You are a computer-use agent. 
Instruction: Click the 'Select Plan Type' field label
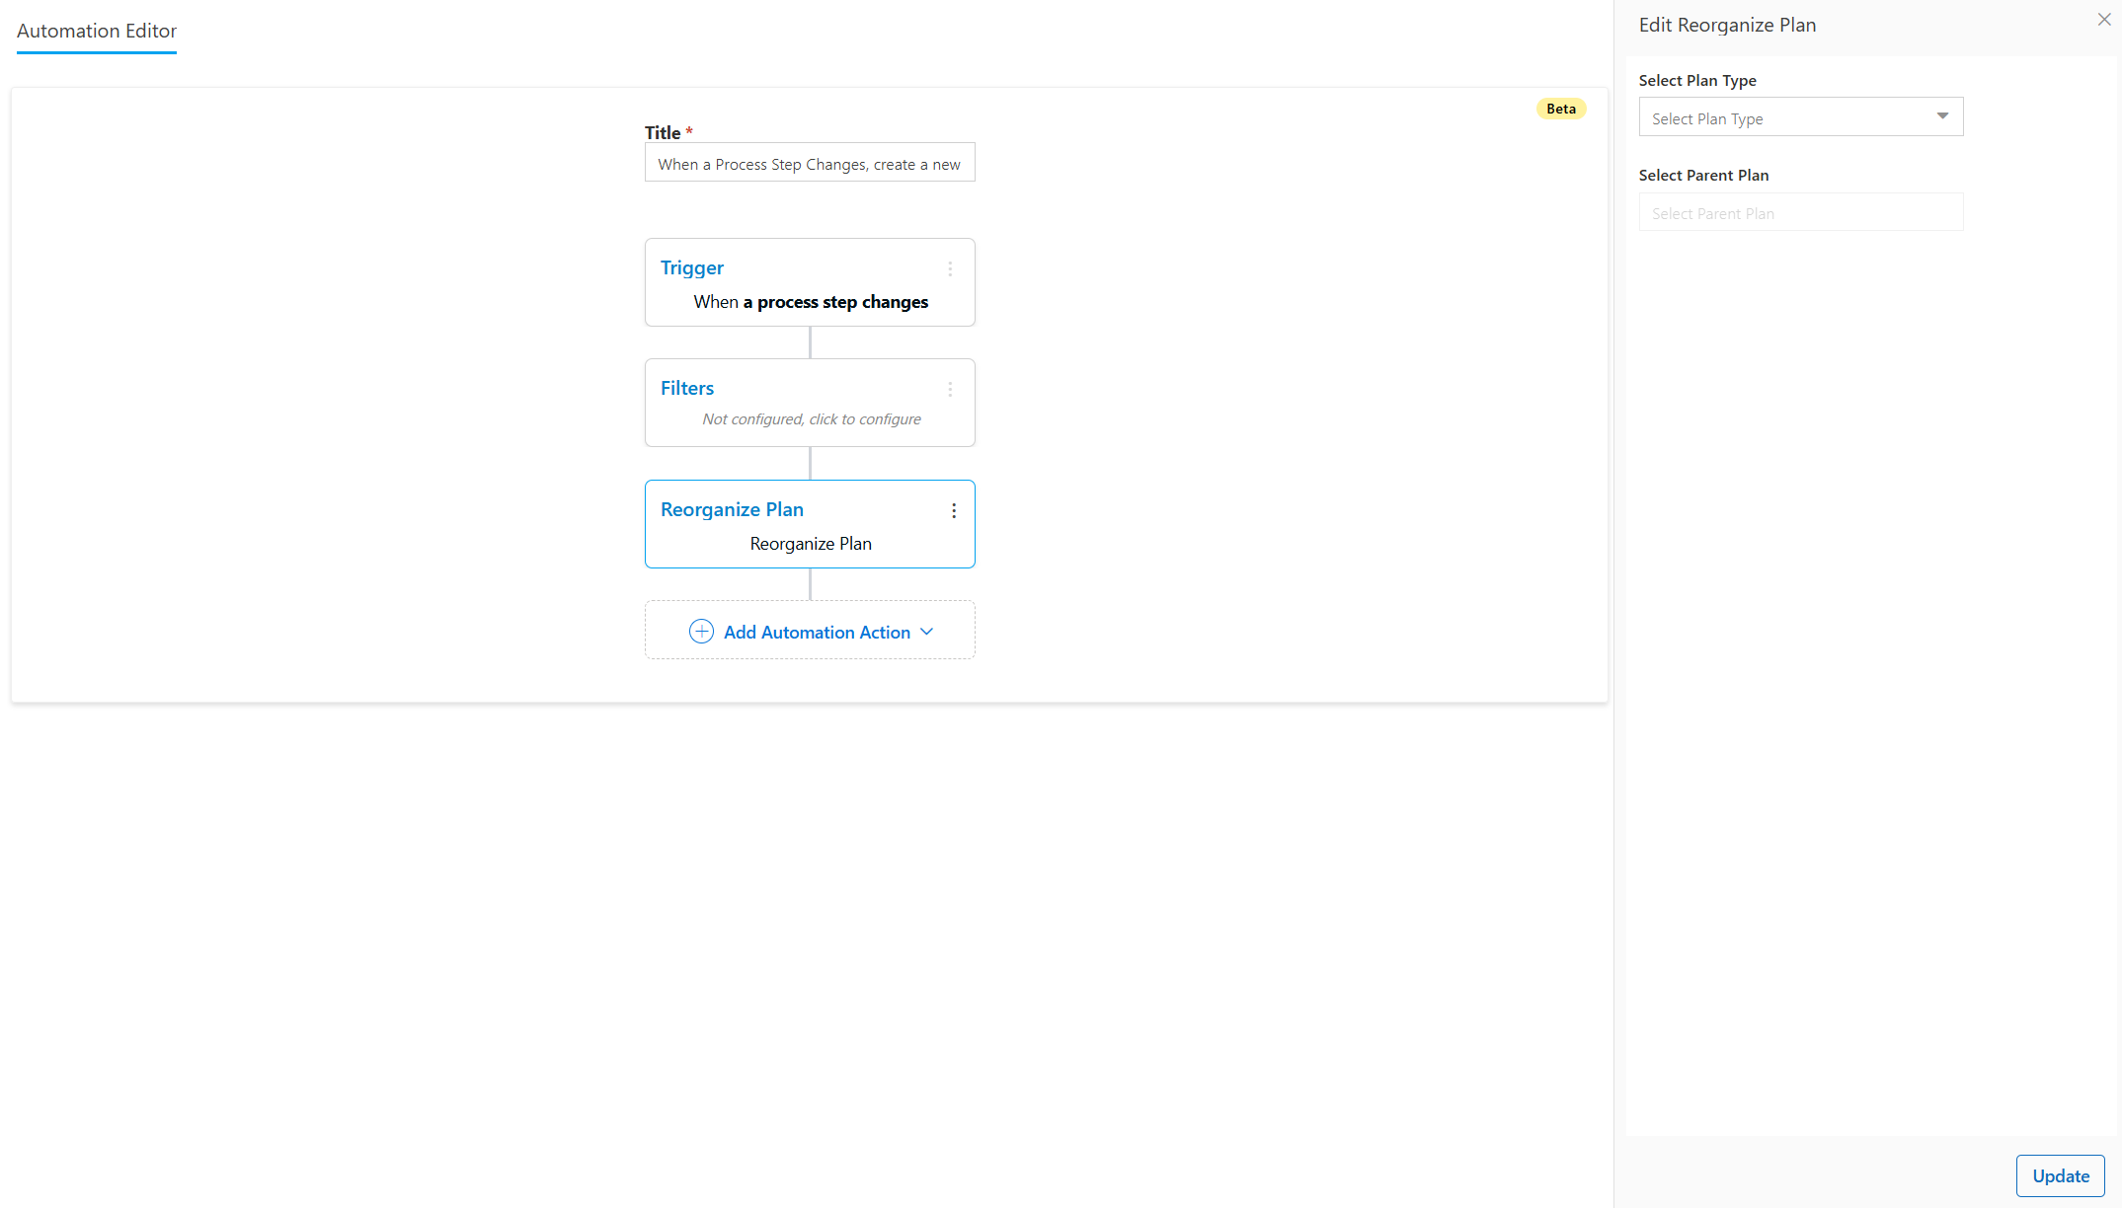pos(1697,80)
